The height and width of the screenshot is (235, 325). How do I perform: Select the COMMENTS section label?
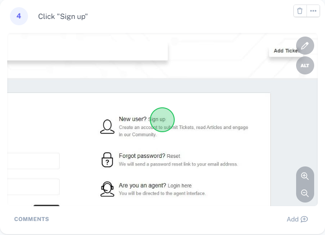[x=32, y=219]
